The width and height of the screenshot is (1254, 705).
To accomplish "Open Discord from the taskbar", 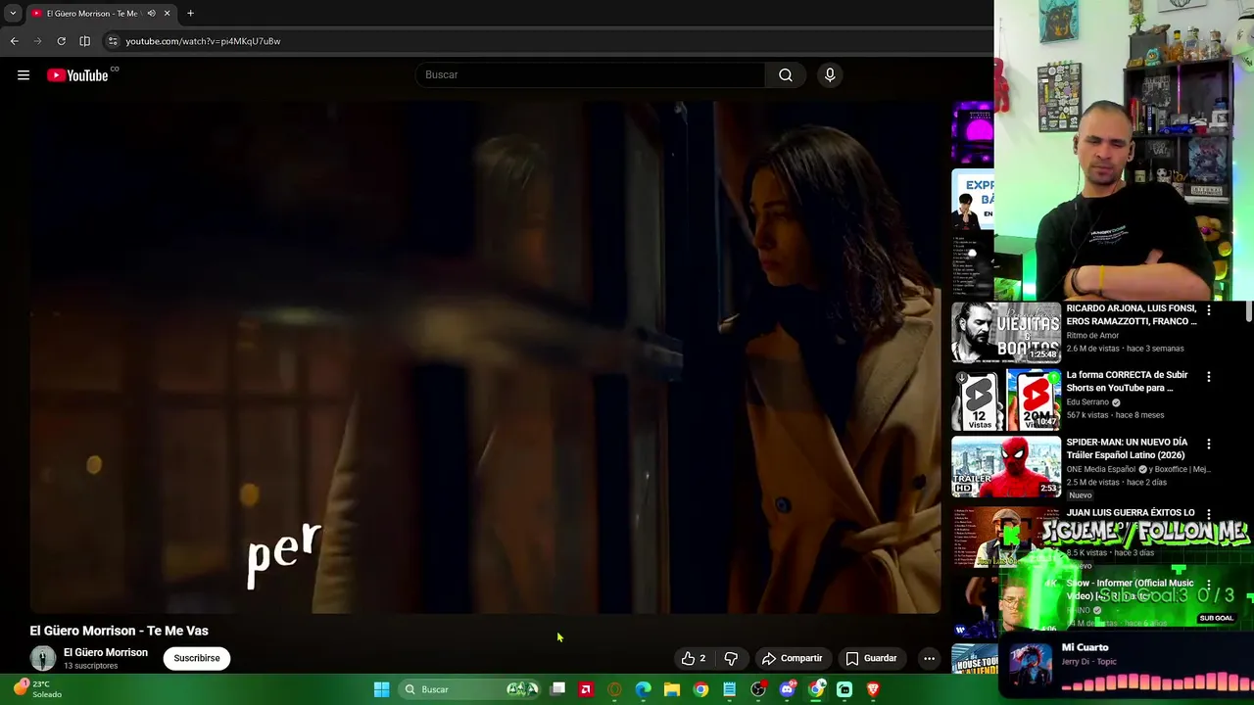I will click(787, 689).
